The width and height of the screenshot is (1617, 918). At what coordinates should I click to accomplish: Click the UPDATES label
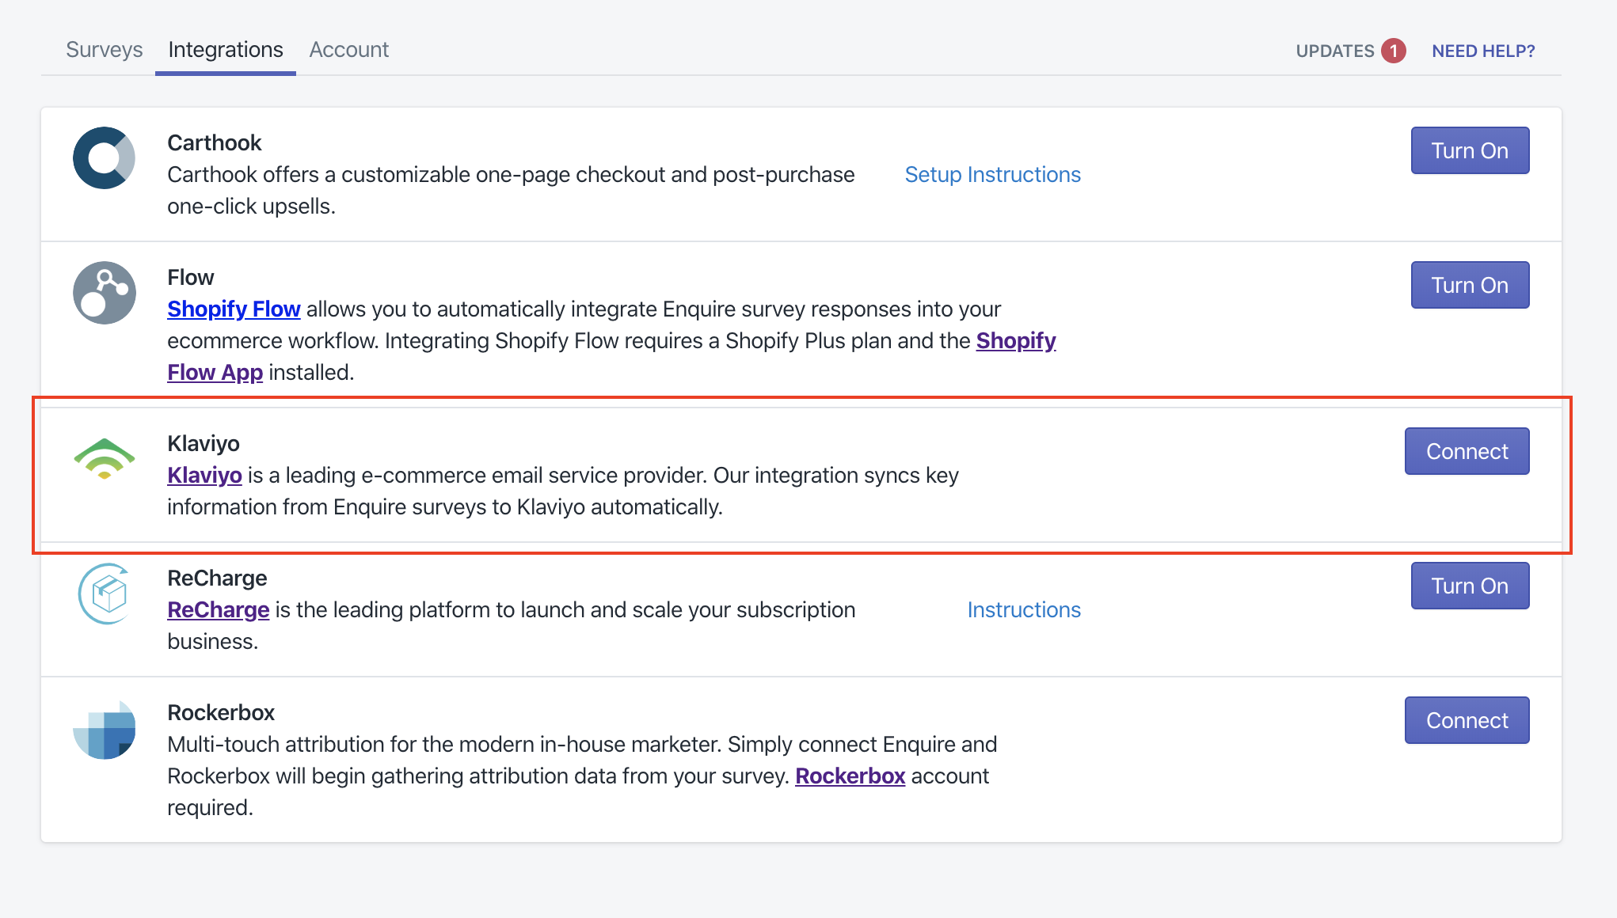1334,51
